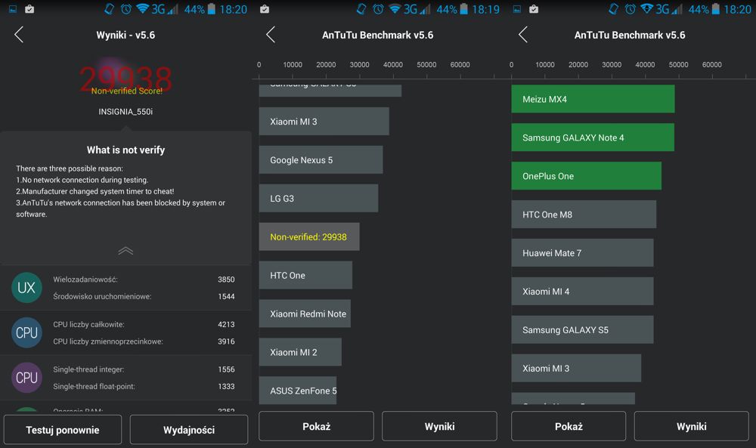
Task: Select the Meizu MX4 bar
Action: [x=593, y=99]
